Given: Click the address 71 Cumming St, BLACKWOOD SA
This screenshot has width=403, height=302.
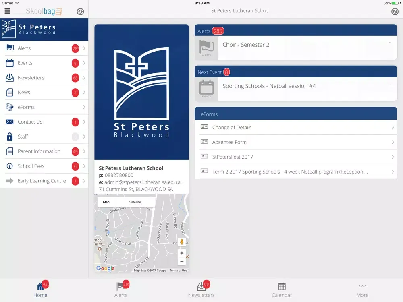Looking at the screenshot, I should (x=136, y=190).
